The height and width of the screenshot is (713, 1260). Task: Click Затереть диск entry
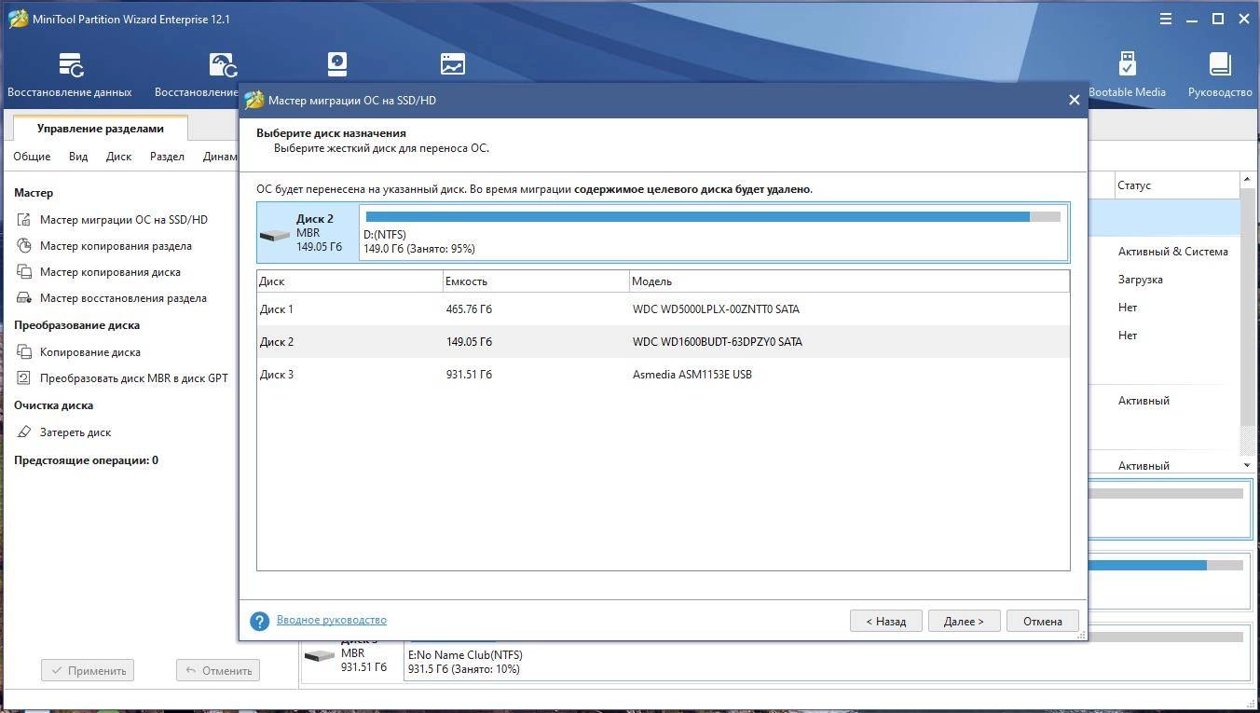pyautogui.click(x=75, y=432)
